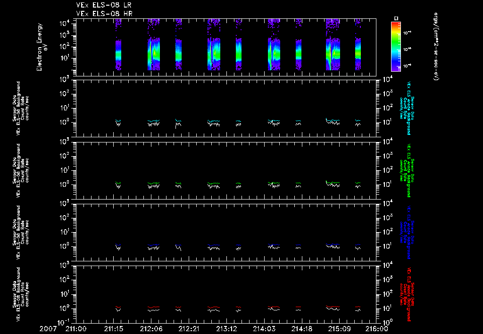
Task: Click the '2007' year label
Action: tap(48, 329)
